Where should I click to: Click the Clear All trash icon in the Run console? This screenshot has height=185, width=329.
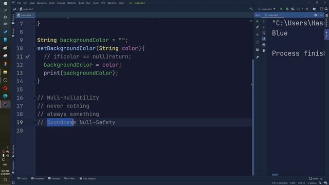point(264,50)
